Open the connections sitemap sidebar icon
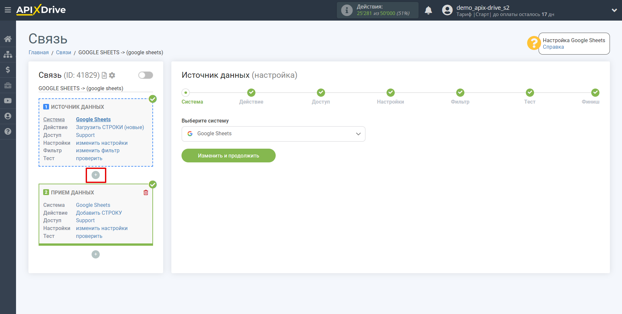Screen dimensions: 622x314 pos(8,54)
